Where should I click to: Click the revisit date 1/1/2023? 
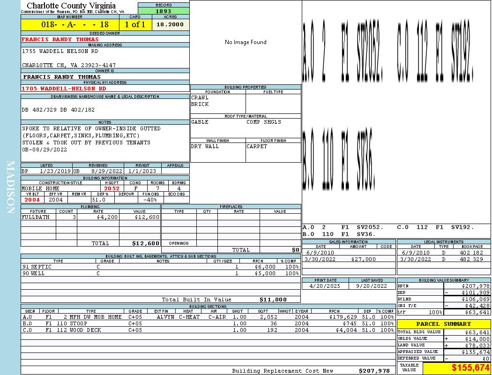pos(142,172)
